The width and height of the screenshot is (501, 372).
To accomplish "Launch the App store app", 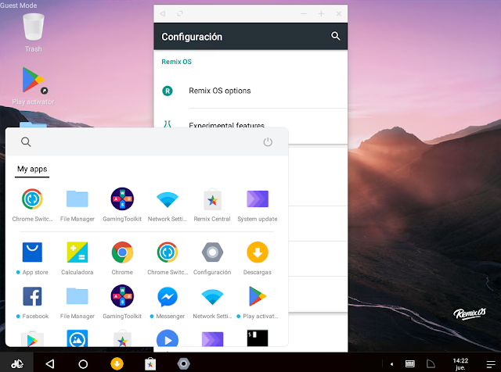I will (x=32, y=258).
